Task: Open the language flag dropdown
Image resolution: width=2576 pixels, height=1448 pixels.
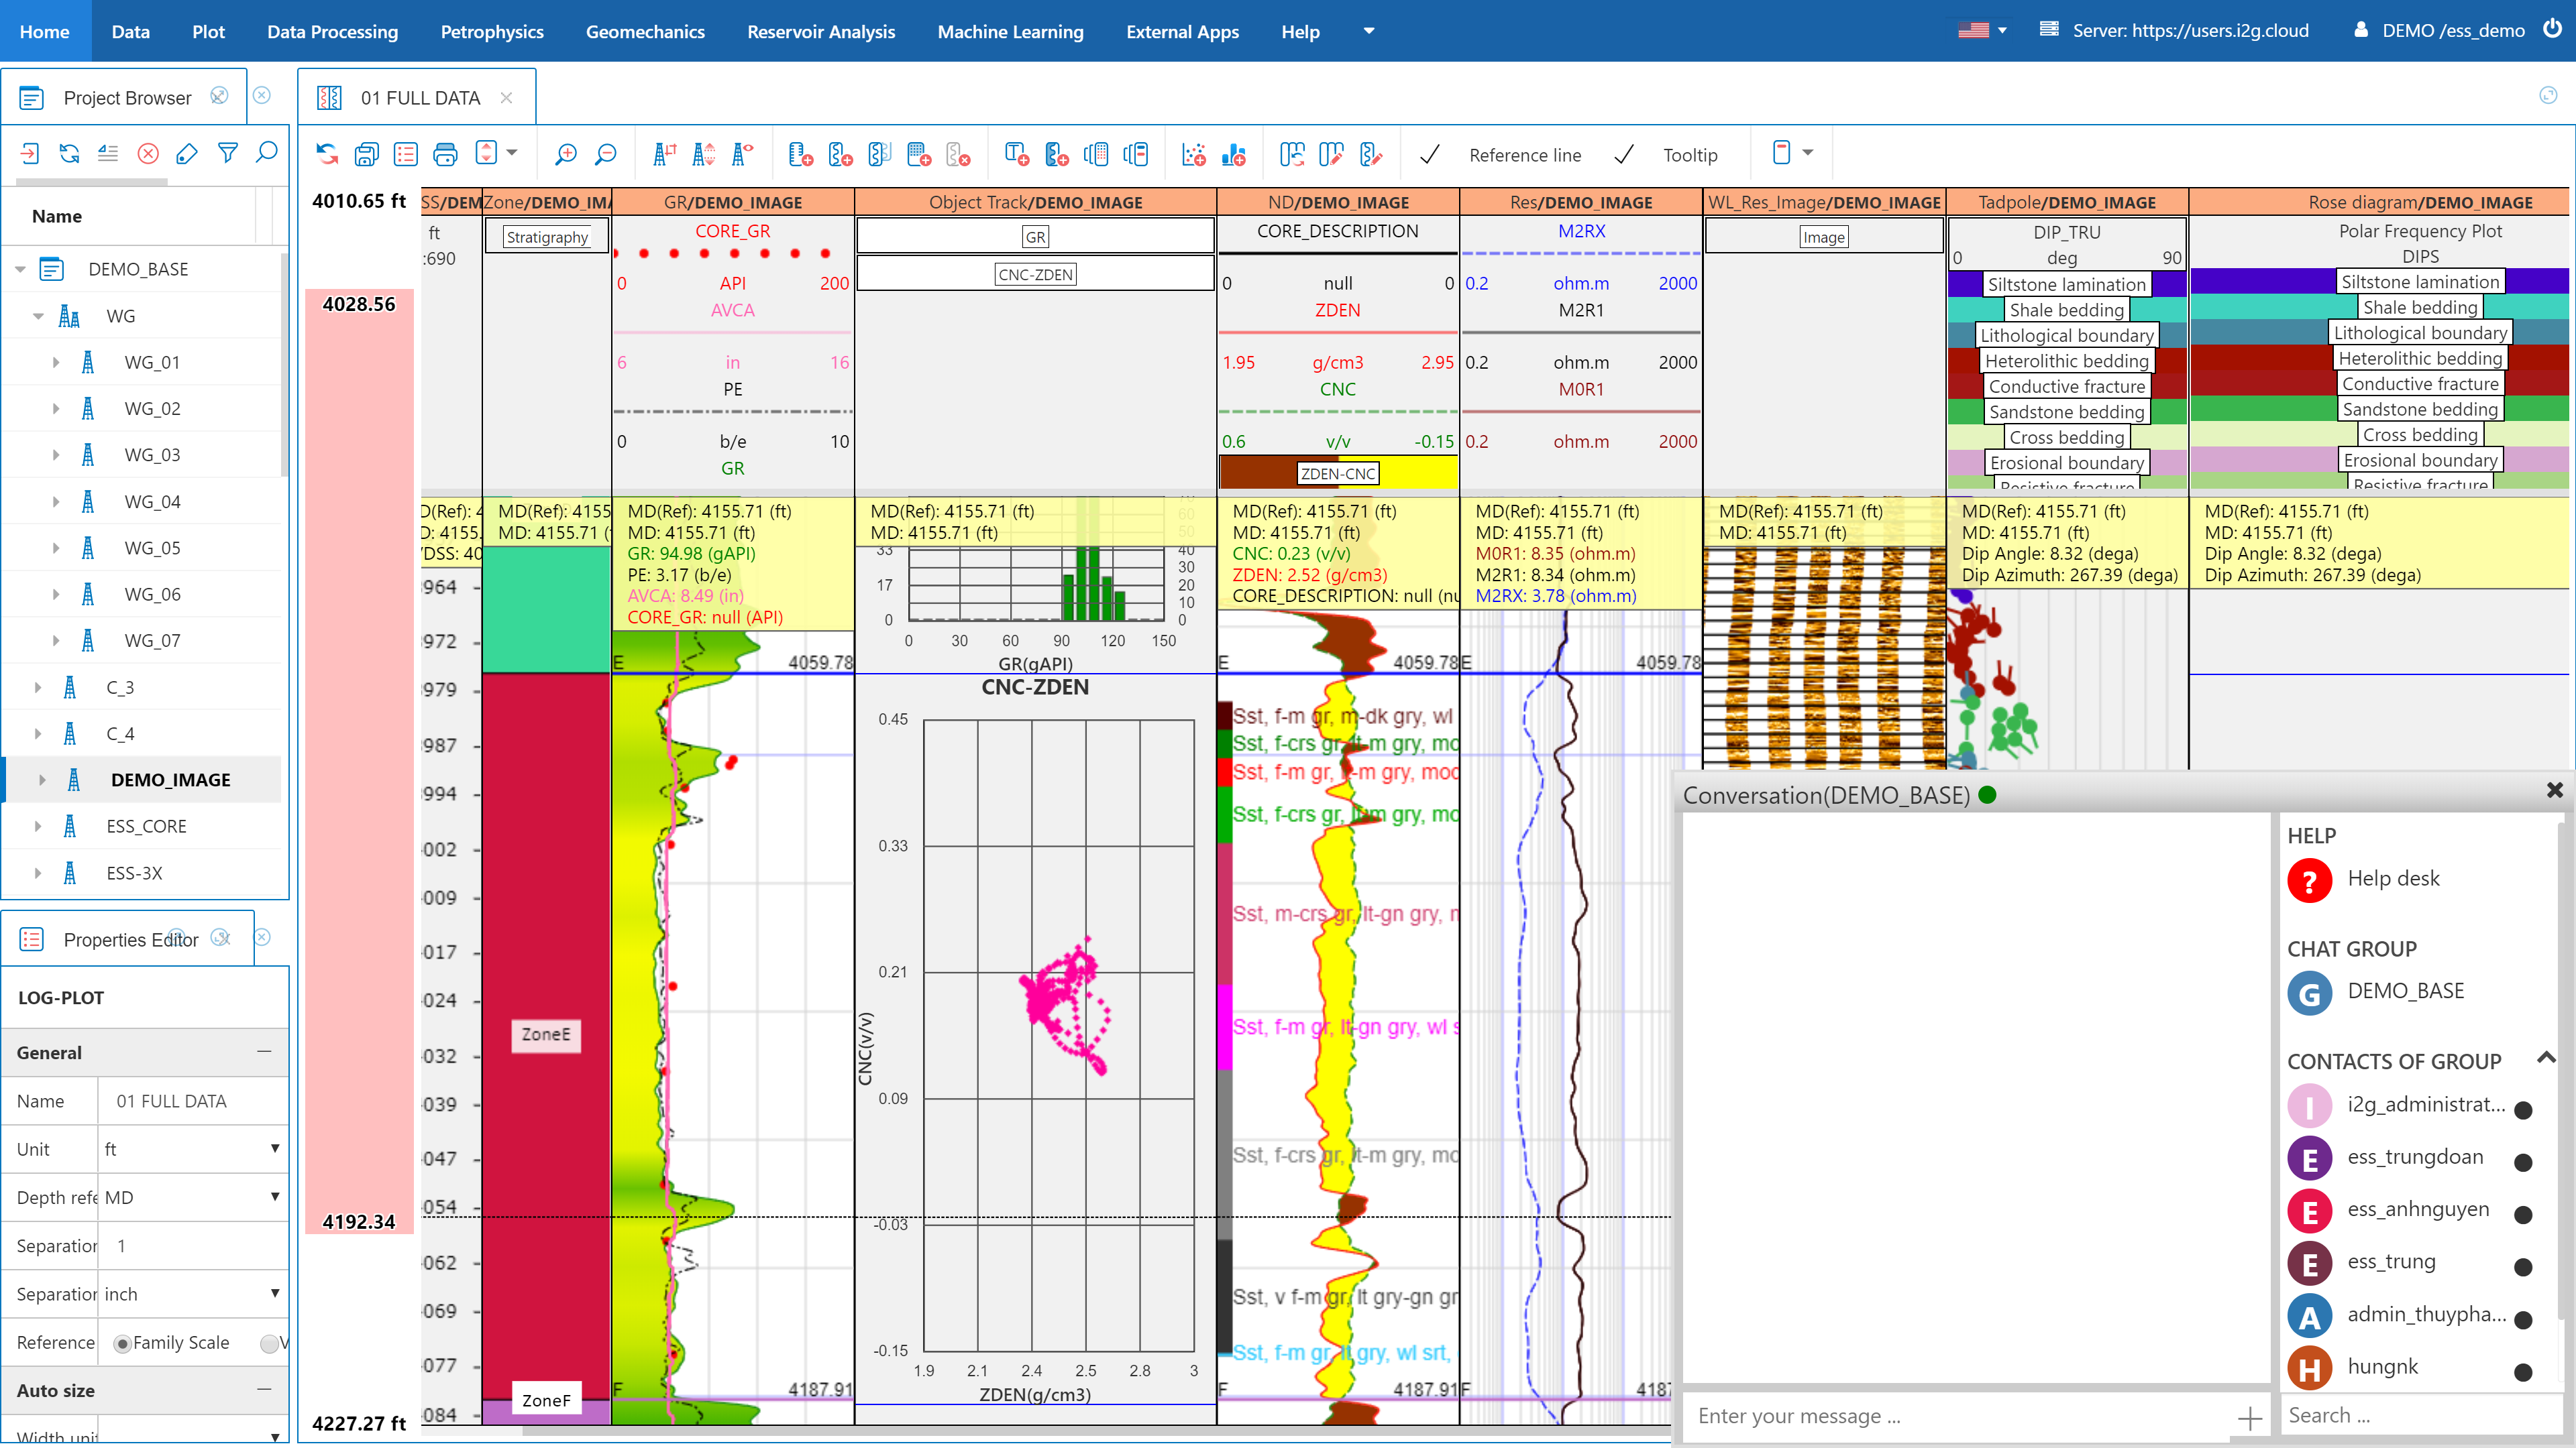Action: coord(1982,30)
